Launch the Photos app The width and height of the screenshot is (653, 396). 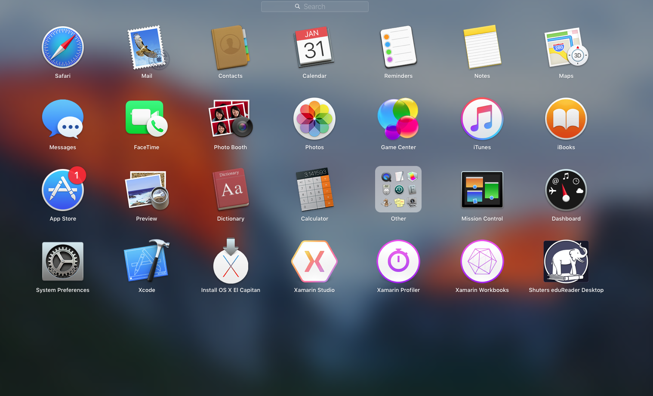click(314, 119)
